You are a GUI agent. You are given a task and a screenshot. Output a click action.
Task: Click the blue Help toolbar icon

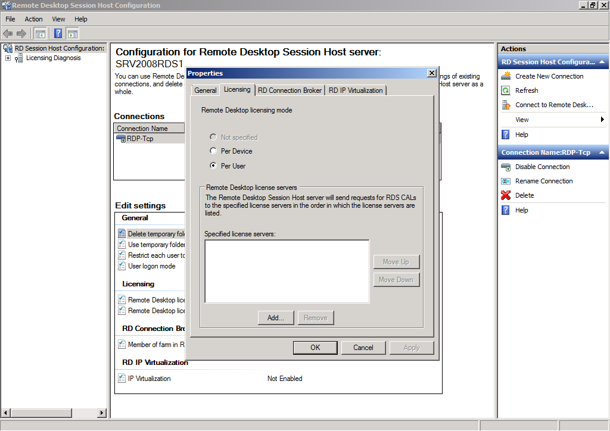pos(58,34)
